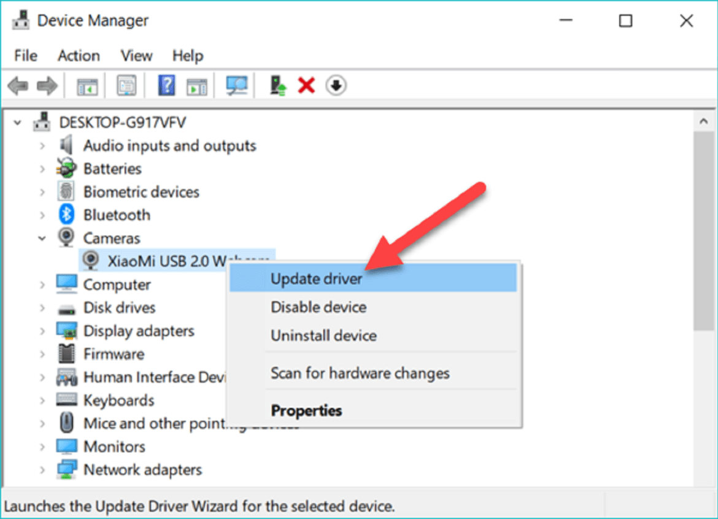This screenshot has width=718, height=519.
Task: Select the Bluetooth device category
Action: coord(117,215)
